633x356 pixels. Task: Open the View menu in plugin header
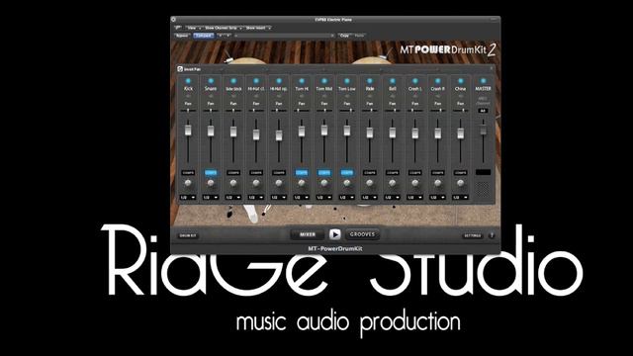pyautogui.click(x=194, y=28)
